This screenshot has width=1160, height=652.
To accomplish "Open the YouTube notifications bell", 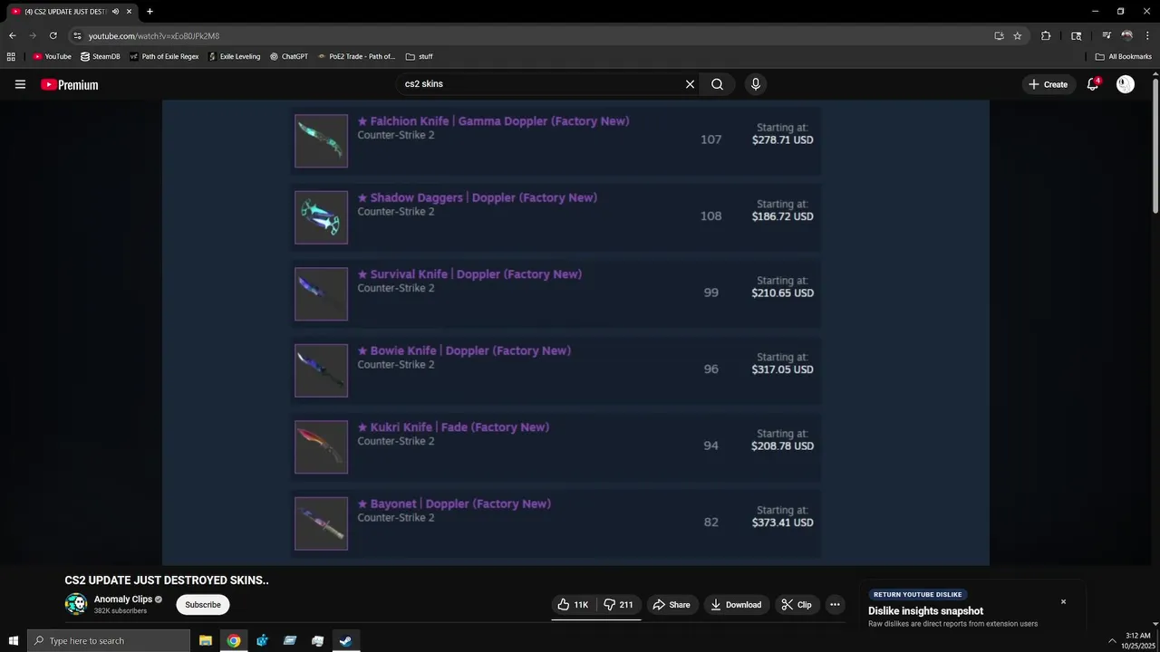I will 1093,84.
